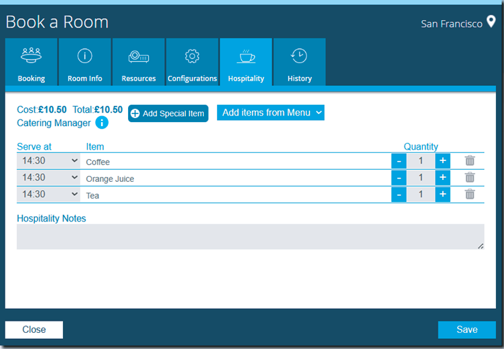Image resolution: width=504 pixels, height=349 pixels.
Task: Click in the Hospitality Notes text area
Action: point(250,237)
